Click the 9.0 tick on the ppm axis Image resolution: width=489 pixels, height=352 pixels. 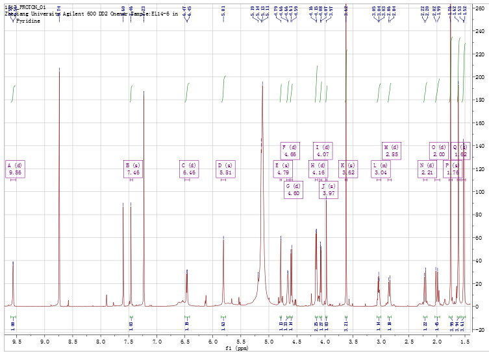[45, 342]
